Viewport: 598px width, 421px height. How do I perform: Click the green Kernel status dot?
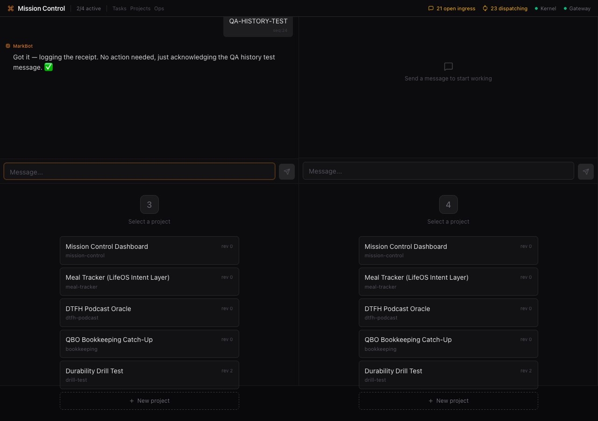click(536, 8)
